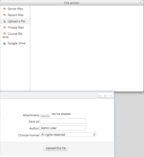This screenshot has width=144, height=157.
Task: Click the Course file area icon
Action: (x=5, y=34)
